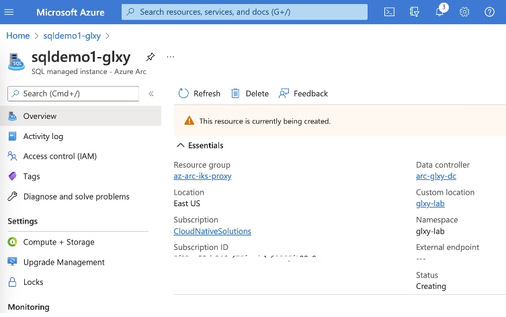Click the global search resources box
This screenshot has width=506, height=317.
[245, 12]
